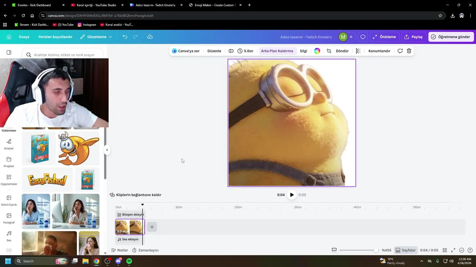This screenshot has height=267, width=476.
Task: Open Araçlar tools tab
Action: pyautogui.click(x=9, y=144)
